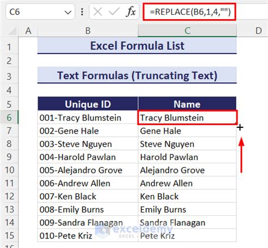The width and height of the screenshot is (268, 248).
Task: Select row 3 header
Action: coord(9,77)
